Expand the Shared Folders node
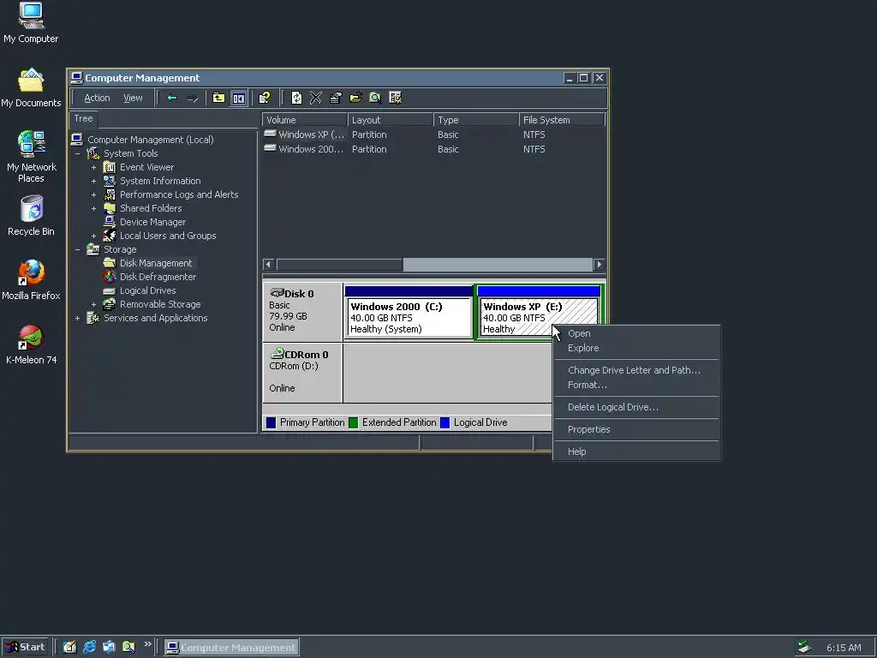This screenshot has height=658, width=877. (x=94, y=209)
